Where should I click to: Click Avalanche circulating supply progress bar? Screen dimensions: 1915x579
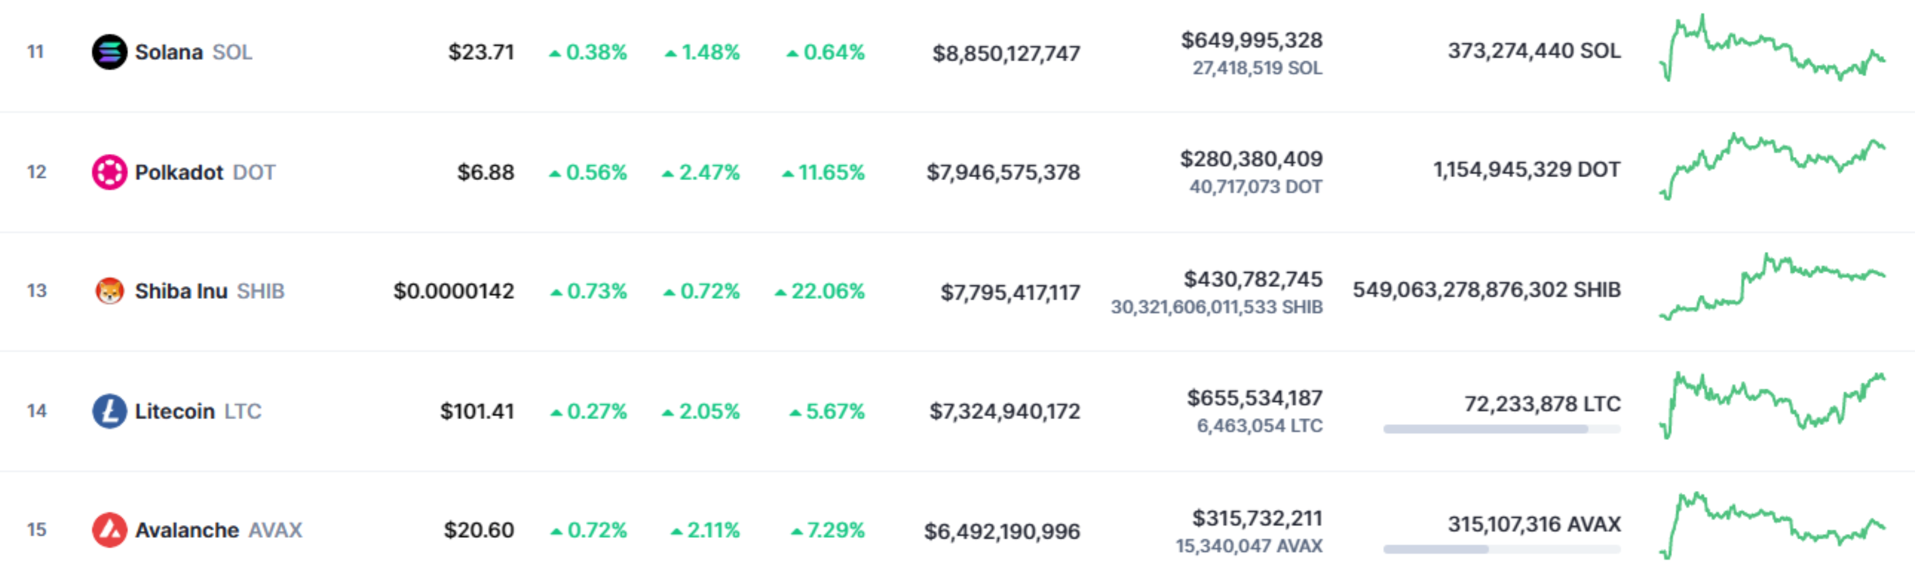point(1502,549)
